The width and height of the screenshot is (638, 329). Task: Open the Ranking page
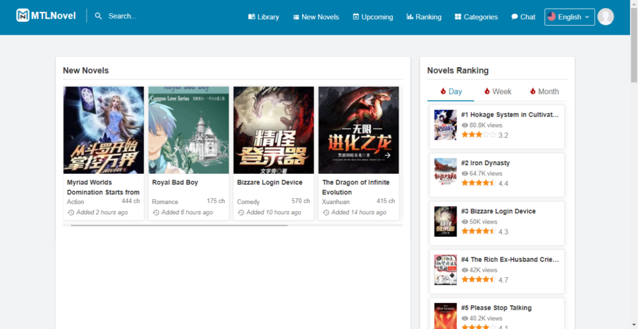pyautogui.click(x=424, y=17)
